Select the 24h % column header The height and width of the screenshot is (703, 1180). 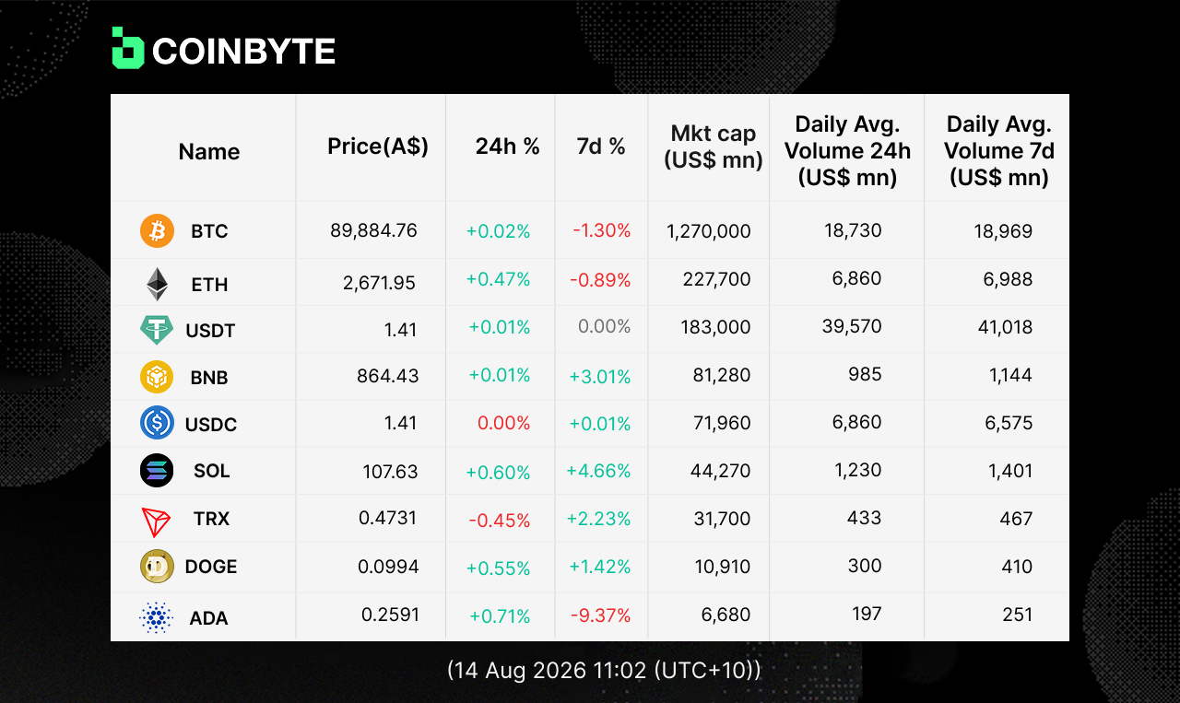pyautogui.click(x=508, y=146)
